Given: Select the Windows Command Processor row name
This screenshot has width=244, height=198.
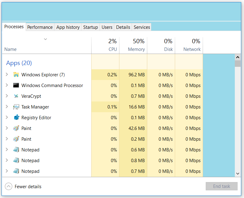Looking at the screenshot, I should tap(52, 86).
